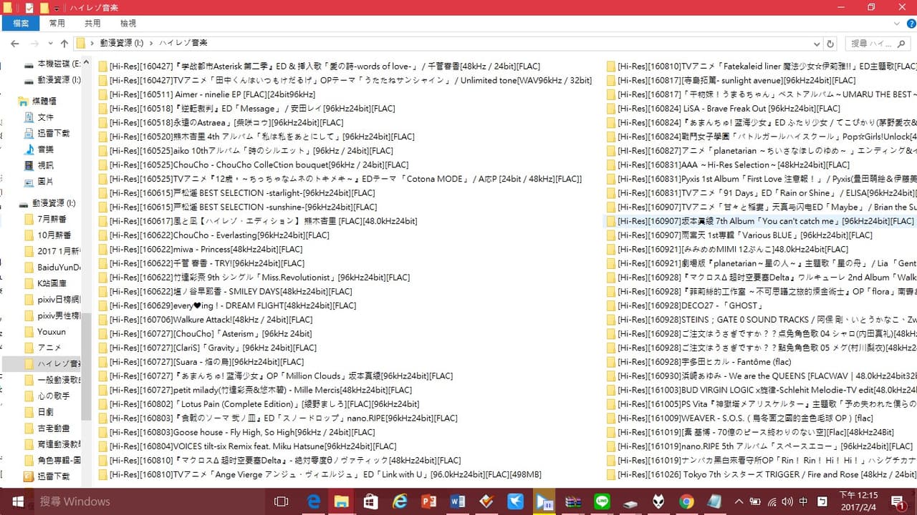Click folder icon of 宇多田ヒカル - Fantôme
This screenshot has height=515, width=917.
click(611, 362)
